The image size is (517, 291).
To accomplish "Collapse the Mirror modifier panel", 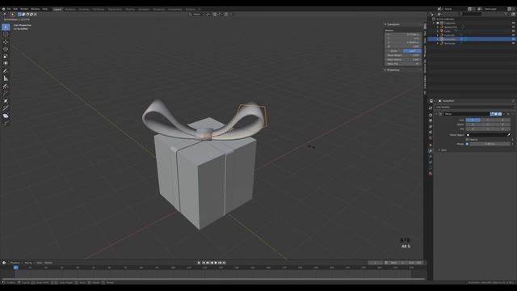I will click(x=436, y=114).
